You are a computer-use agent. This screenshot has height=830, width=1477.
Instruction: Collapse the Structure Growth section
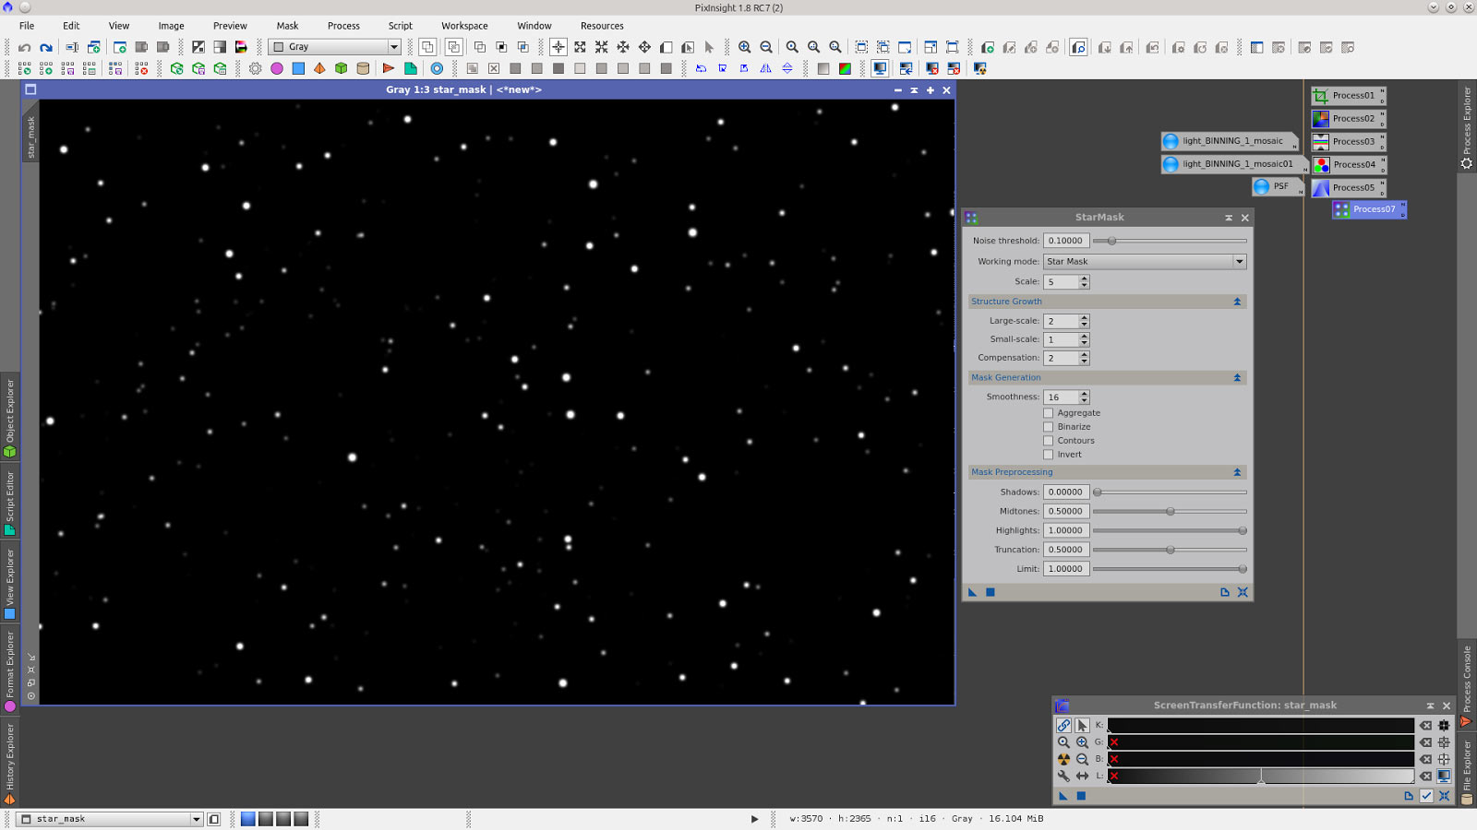coord(1237,302)
